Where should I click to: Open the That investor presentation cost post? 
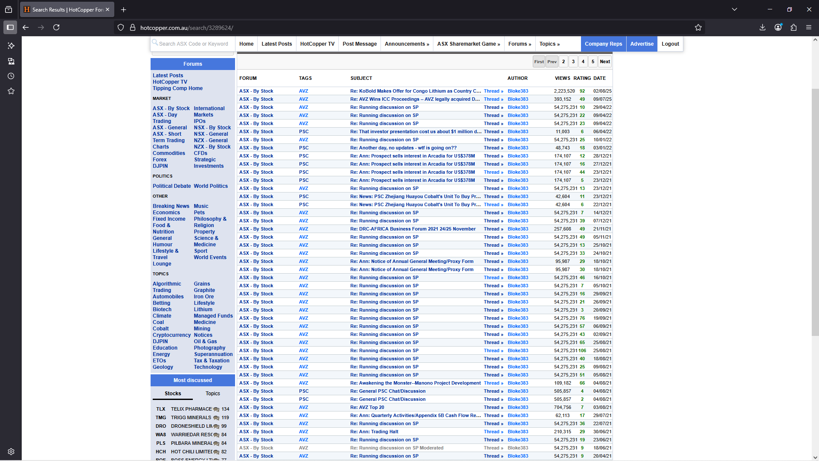pos(416,131)
